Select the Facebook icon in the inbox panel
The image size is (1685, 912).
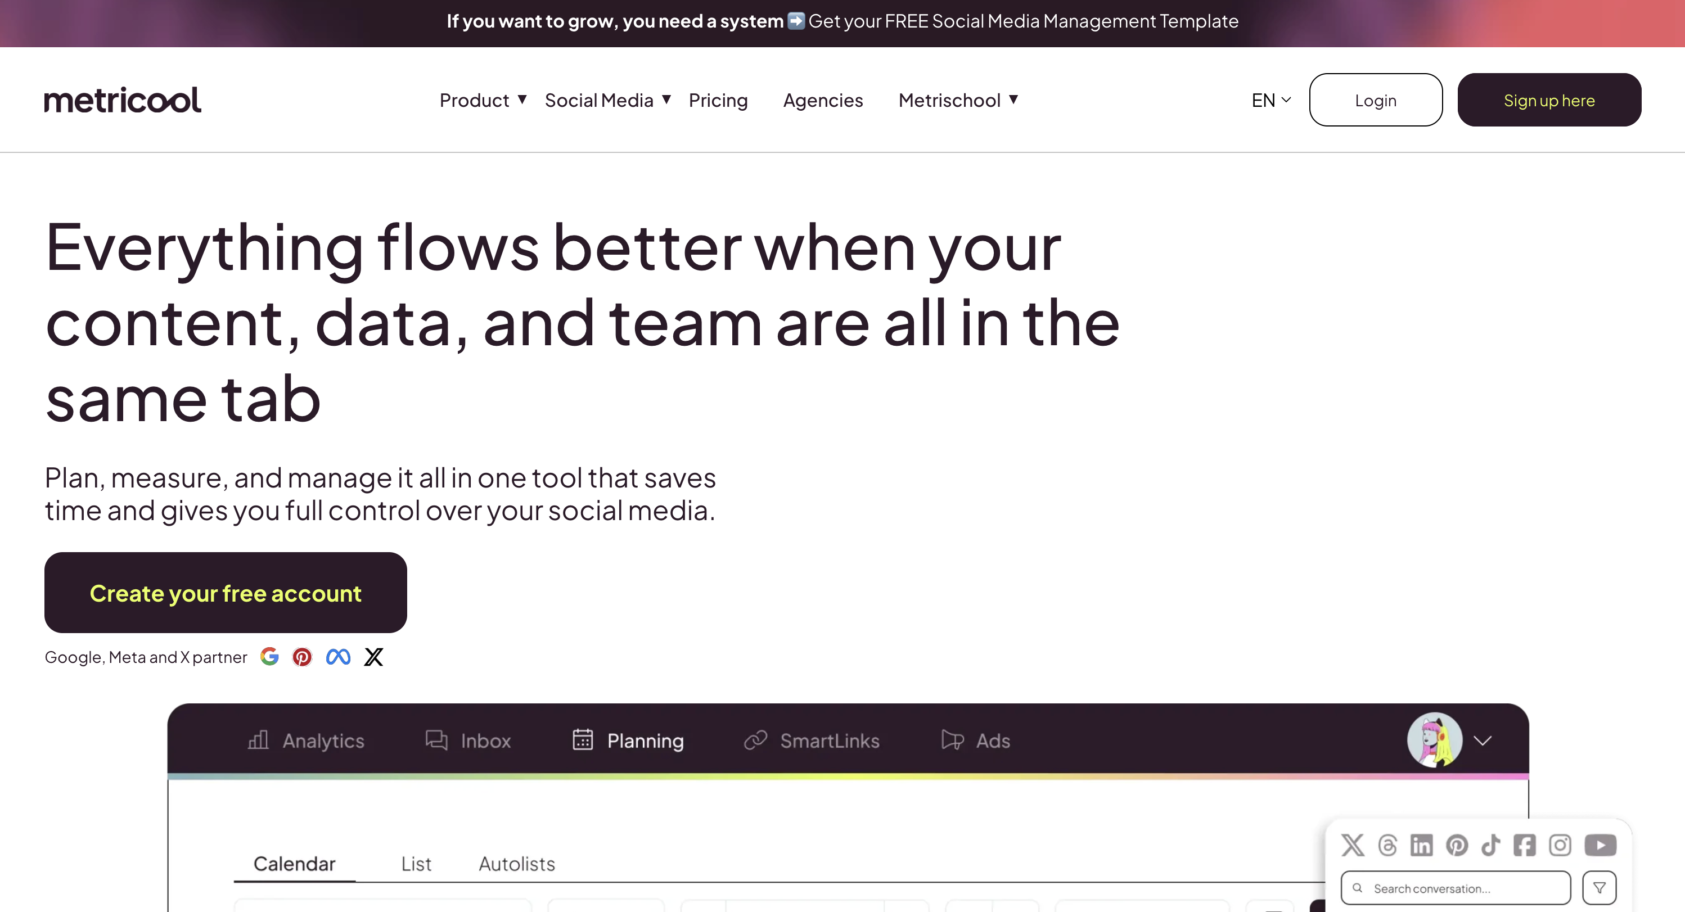1525,845
